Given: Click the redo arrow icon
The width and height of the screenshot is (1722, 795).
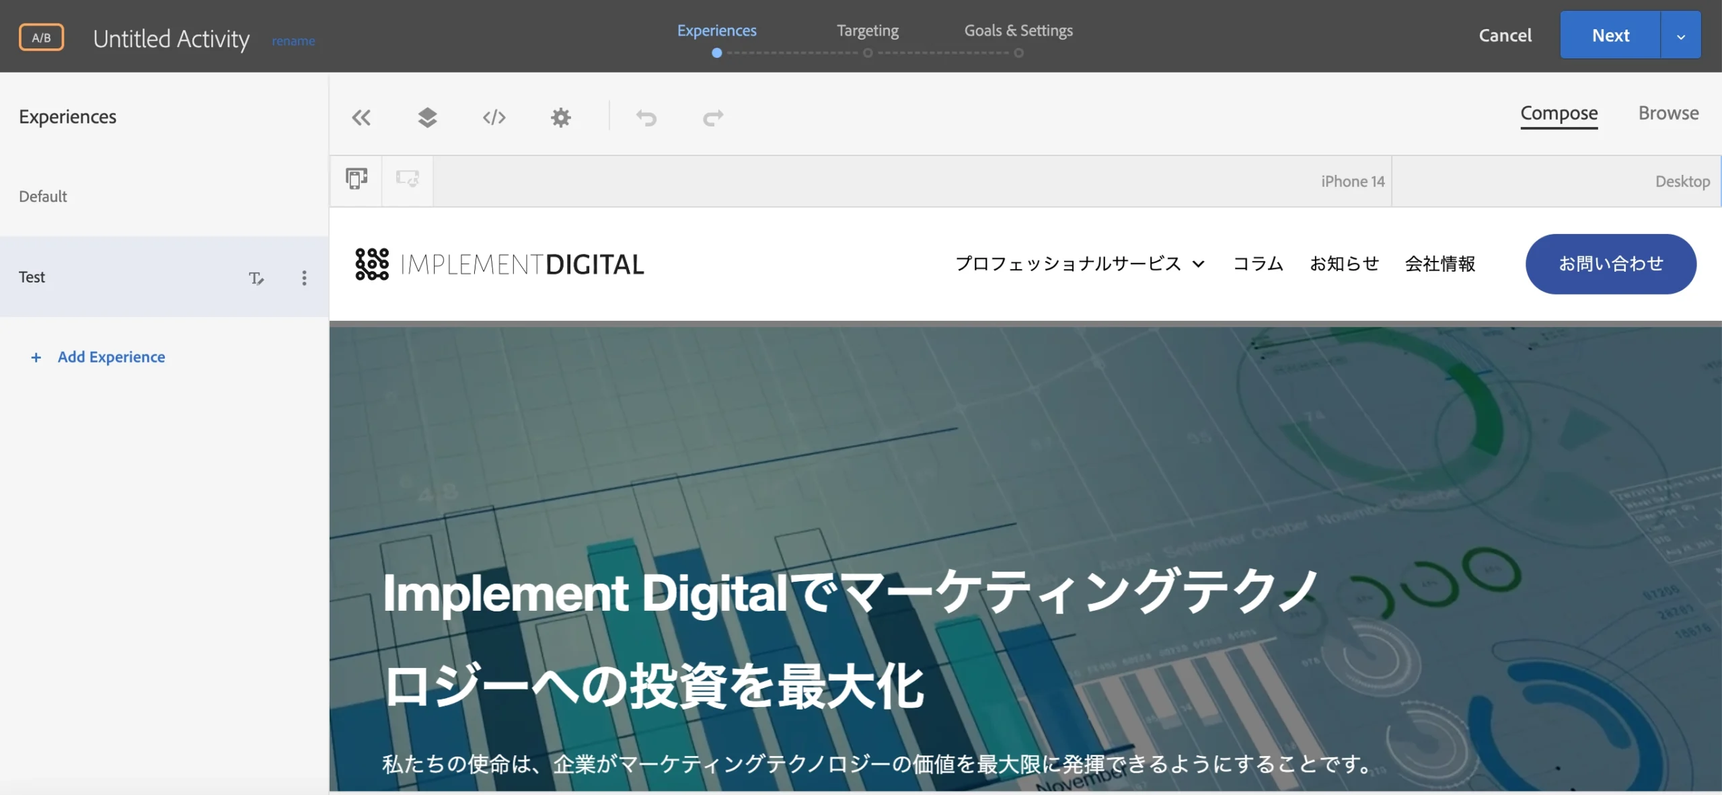Looking at the screenshot, I should [713, 118].
